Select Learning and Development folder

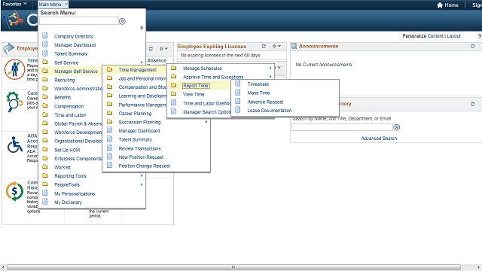pyautogui.click(x=142, y=96)
